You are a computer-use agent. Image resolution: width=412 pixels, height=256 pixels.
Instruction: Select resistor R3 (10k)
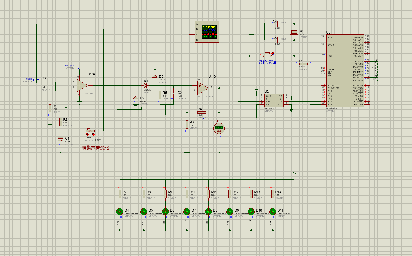[187, 124]
